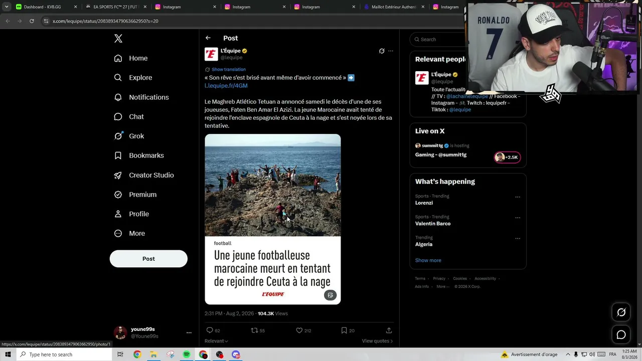Open the article photo of people on rocks
This screenshot has width=642, height=361.
pos(273,185)
